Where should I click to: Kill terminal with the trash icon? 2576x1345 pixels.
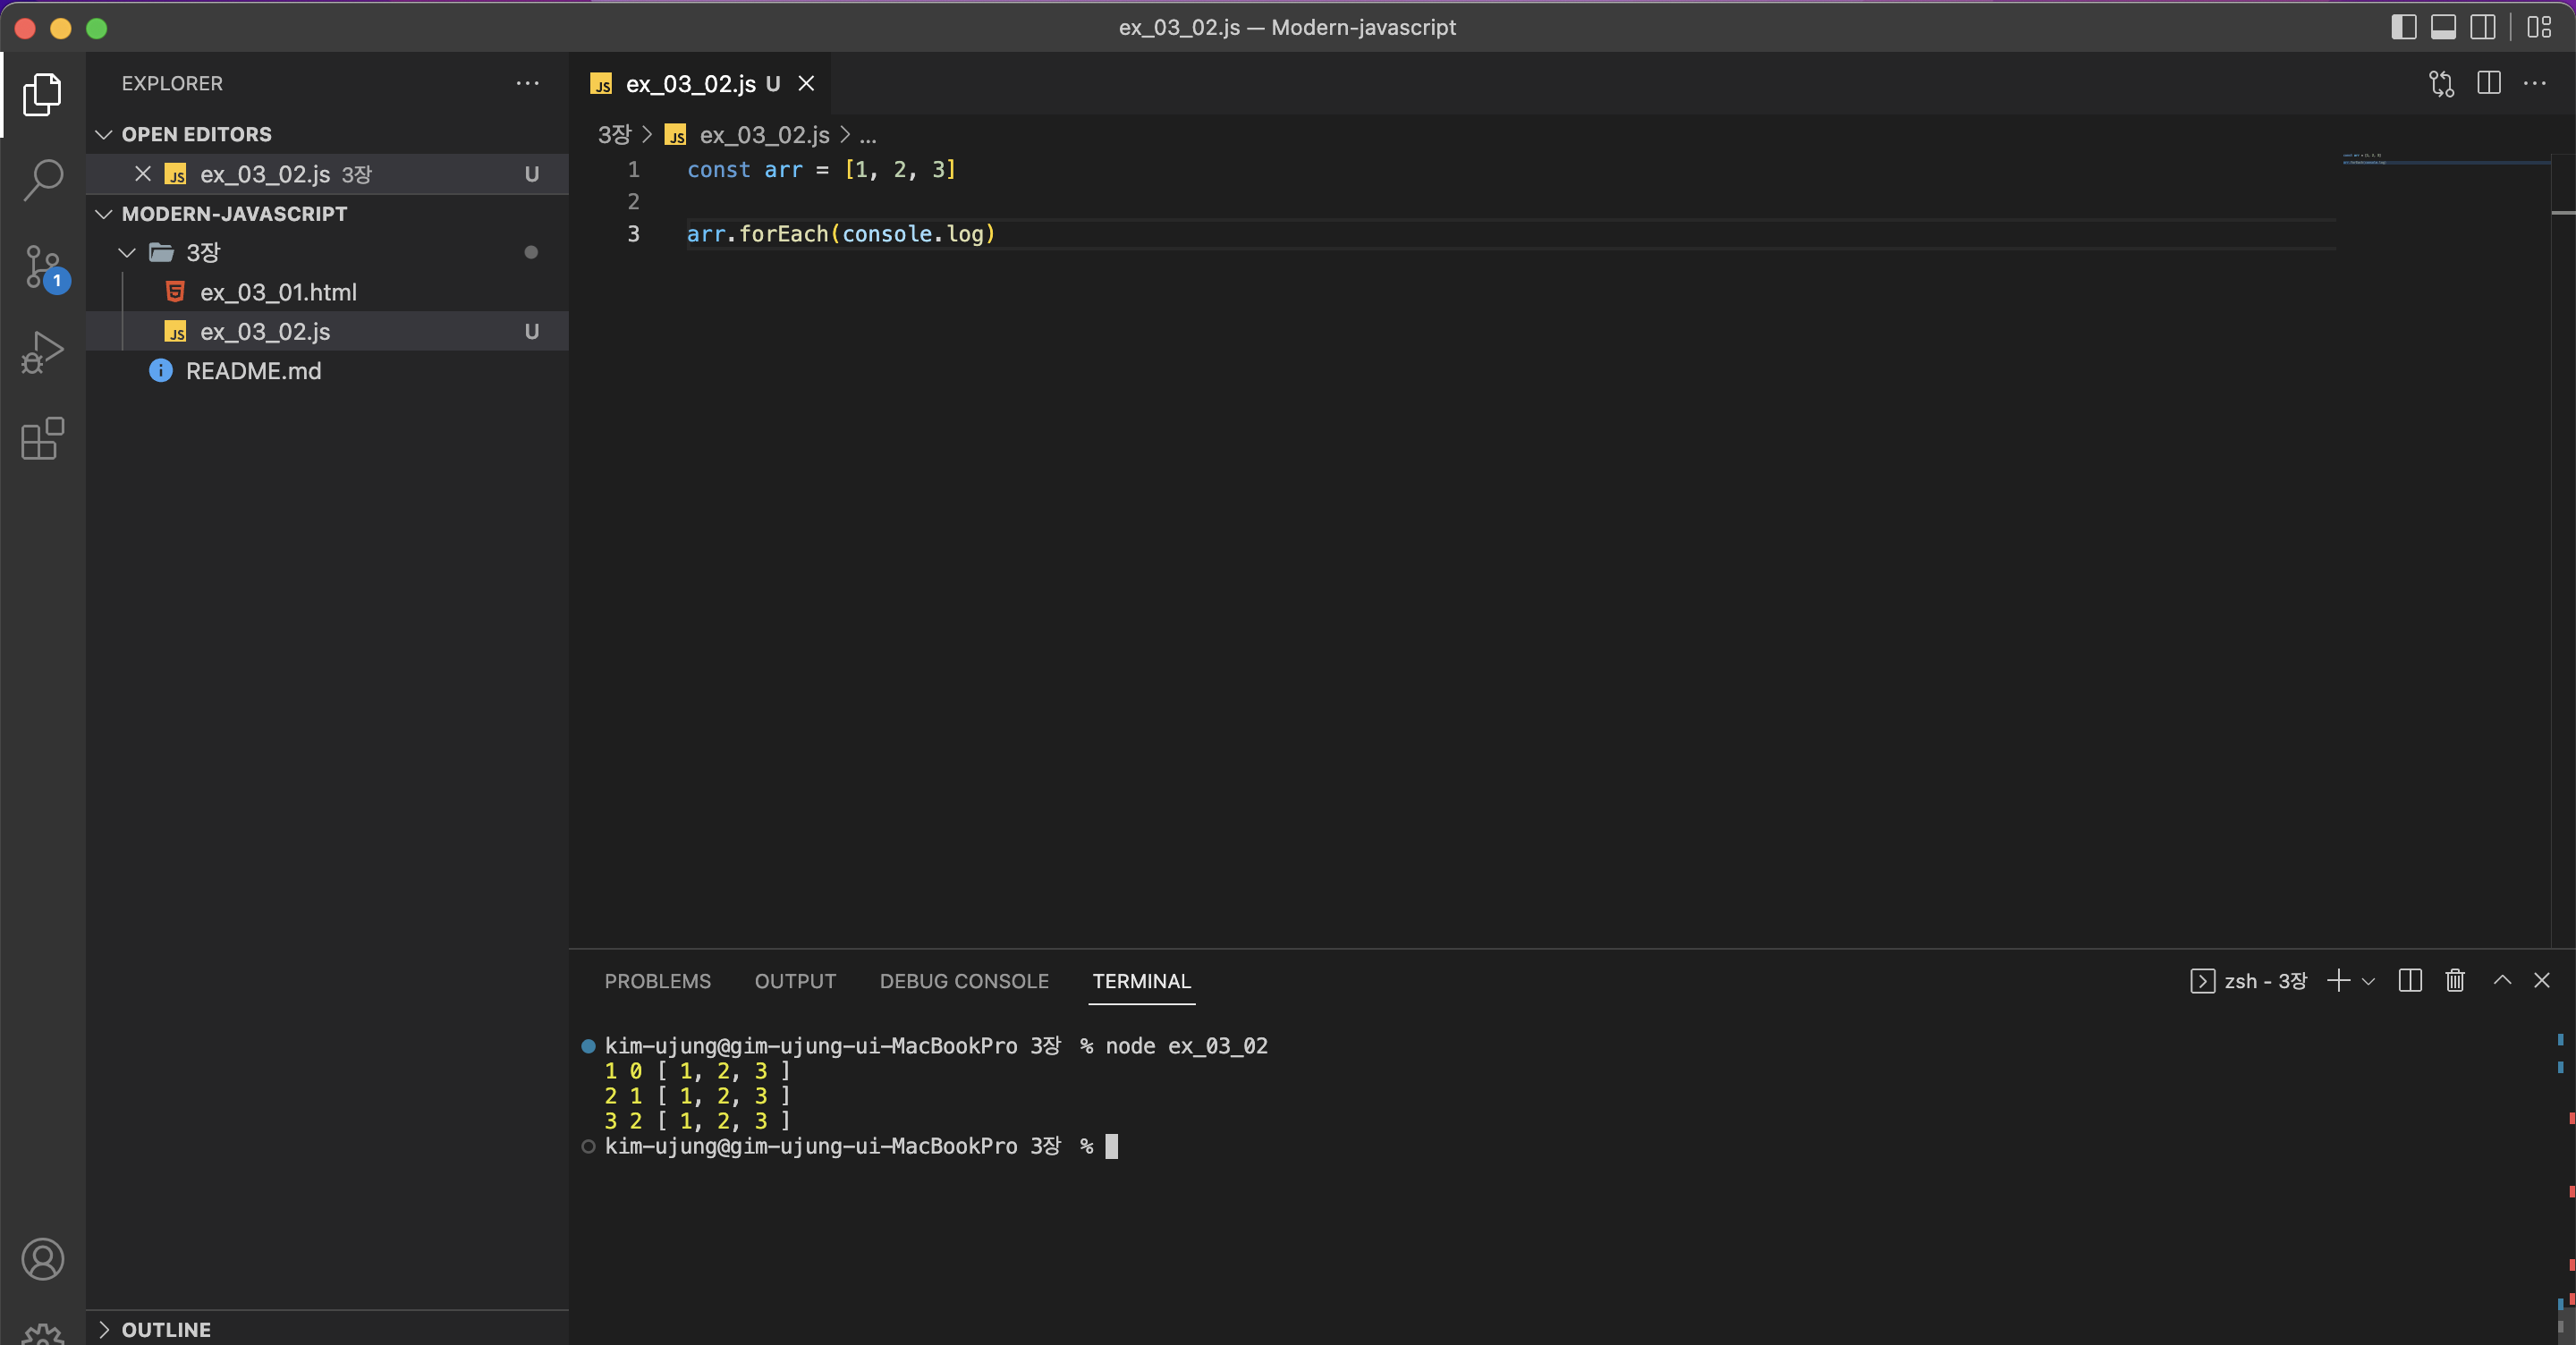pos(2454,980)
